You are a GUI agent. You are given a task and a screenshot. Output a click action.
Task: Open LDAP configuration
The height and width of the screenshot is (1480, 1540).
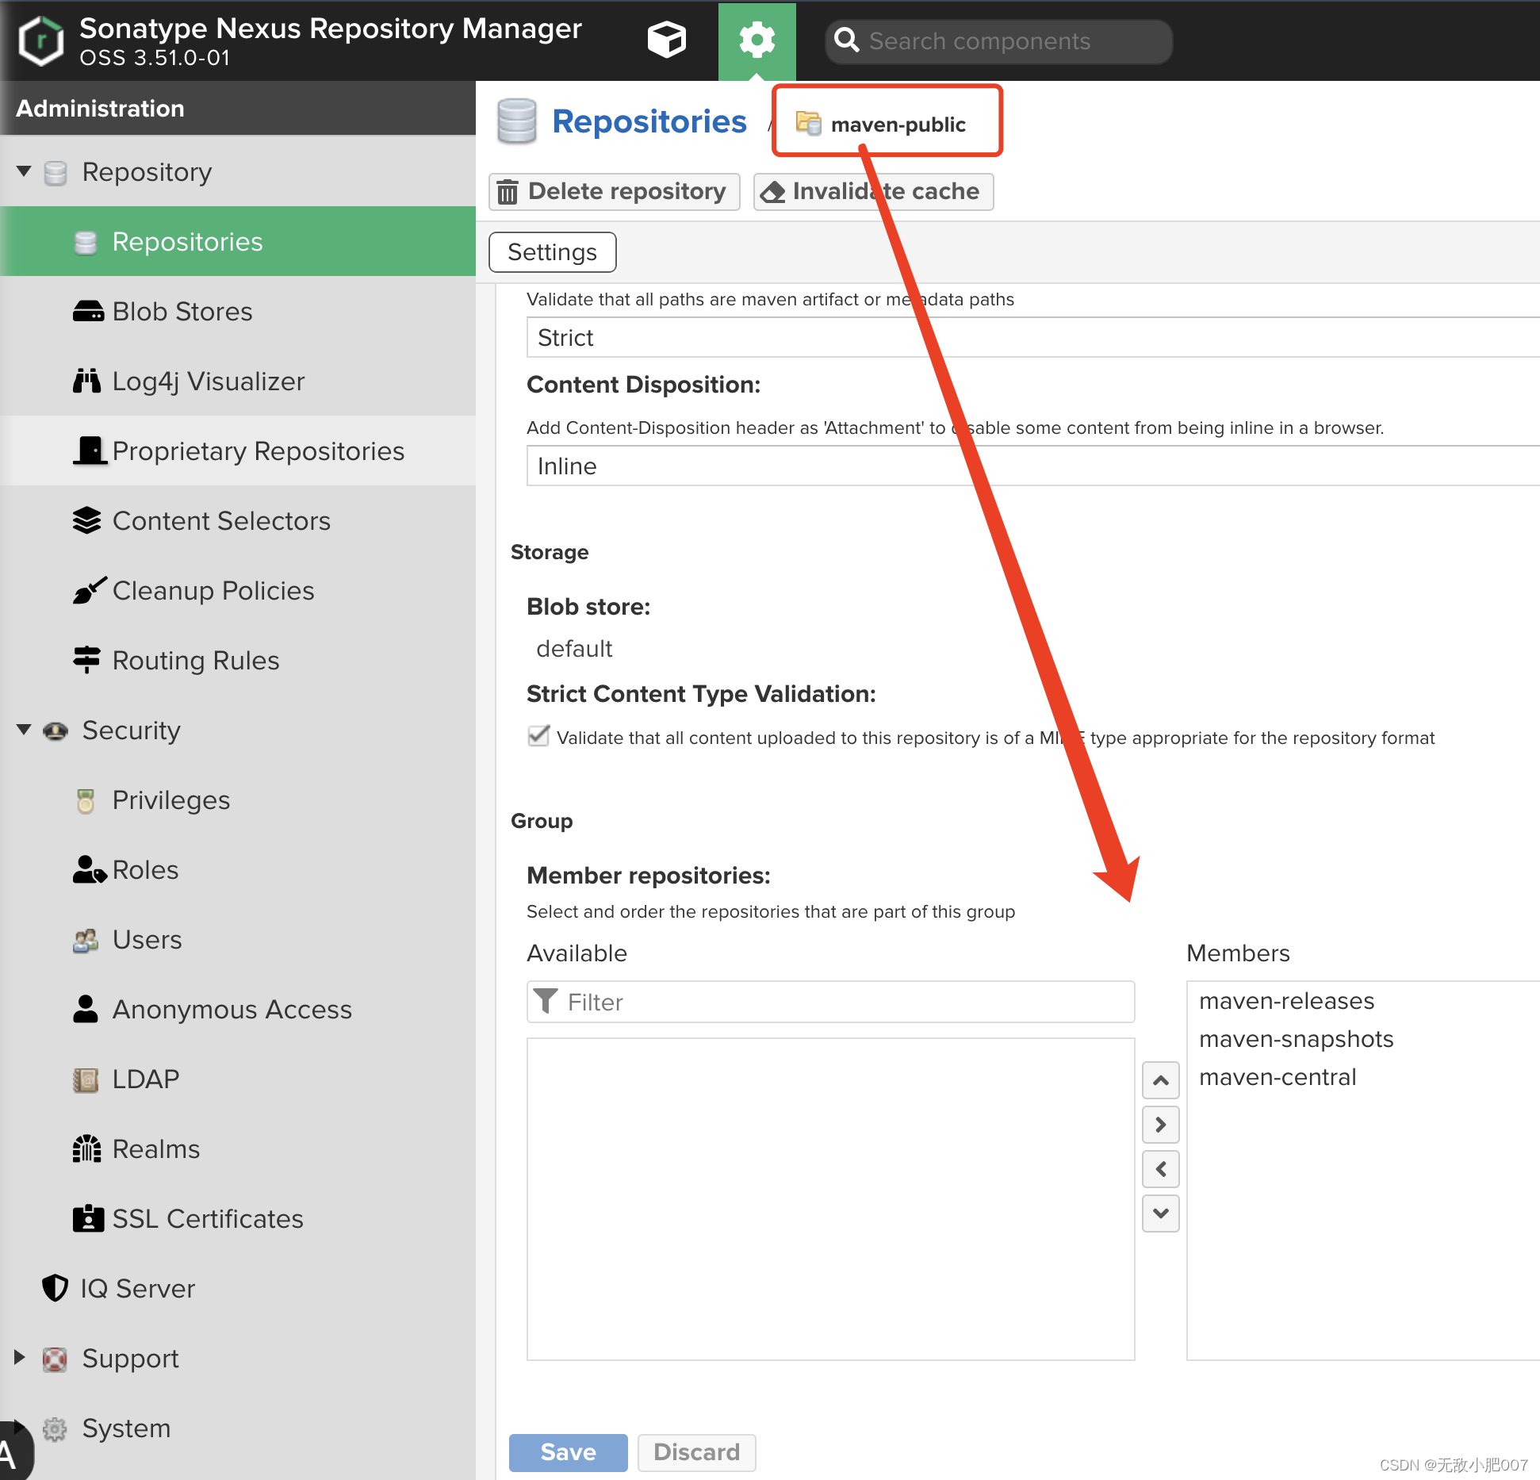(144, 1079)
